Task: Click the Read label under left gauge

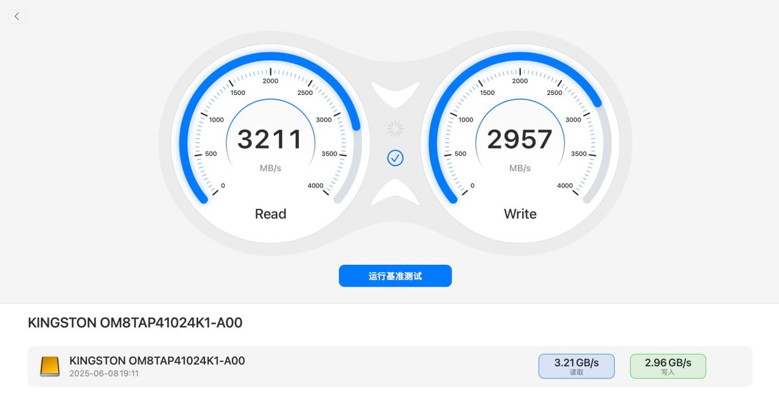Action: pyautogui.click(x=270, y=214)
